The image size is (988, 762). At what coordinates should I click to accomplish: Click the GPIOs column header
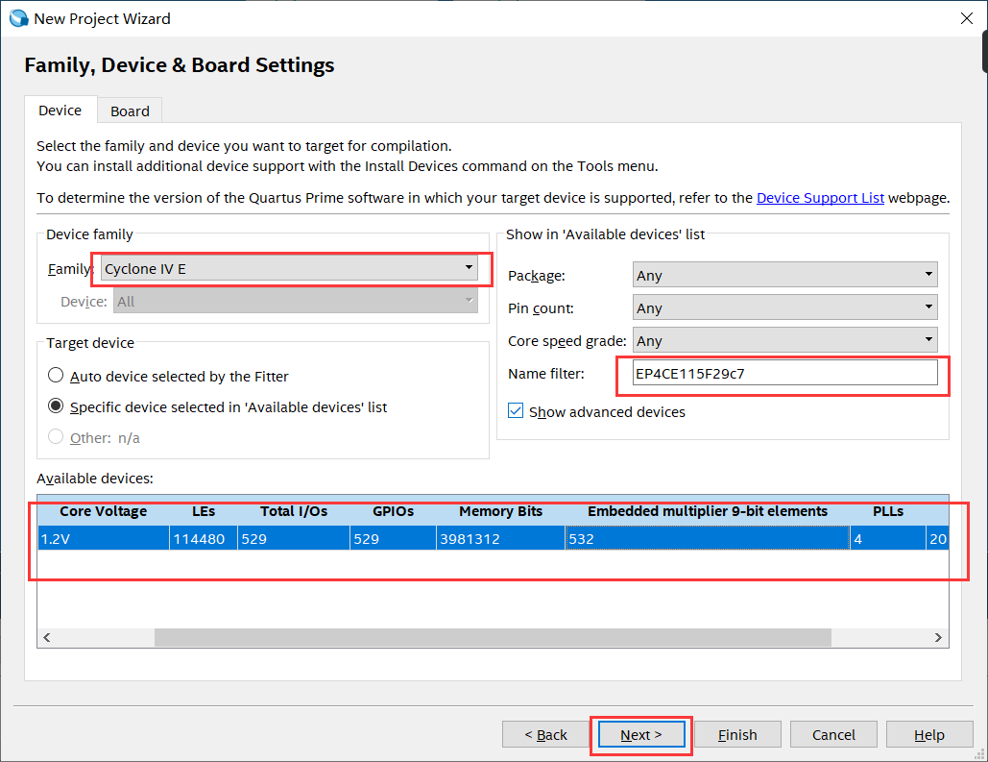(394, 511)
